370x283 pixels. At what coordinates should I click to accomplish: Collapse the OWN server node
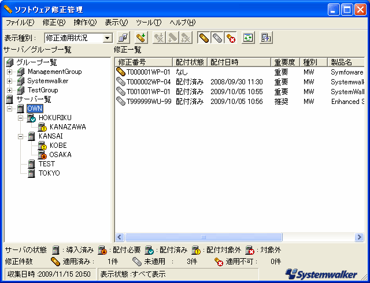tap(9, 109)
